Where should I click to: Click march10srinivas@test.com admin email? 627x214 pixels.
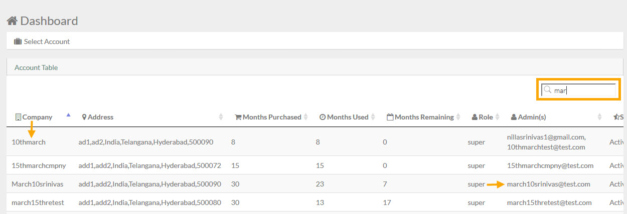click(549, 184)
